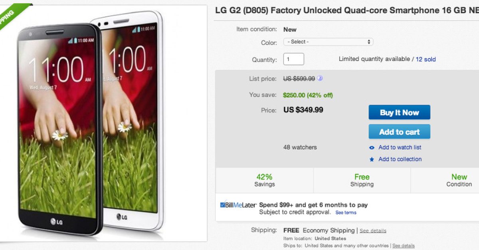
Task: Click the Quantity input field
Action: coord(293,59)
